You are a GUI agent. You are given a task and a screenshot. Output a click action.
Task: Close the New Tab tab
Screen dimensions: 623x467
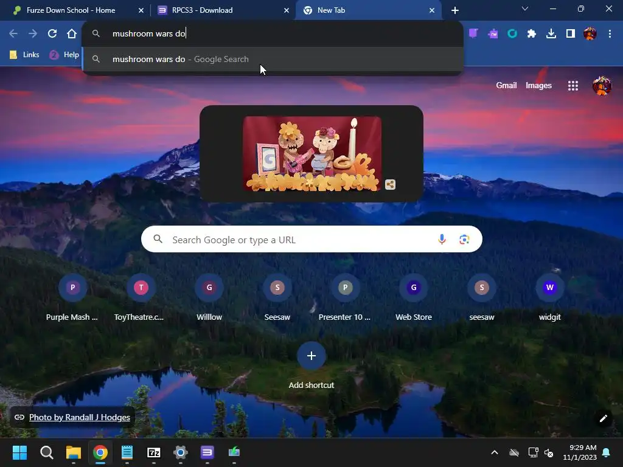coord(432,10)
